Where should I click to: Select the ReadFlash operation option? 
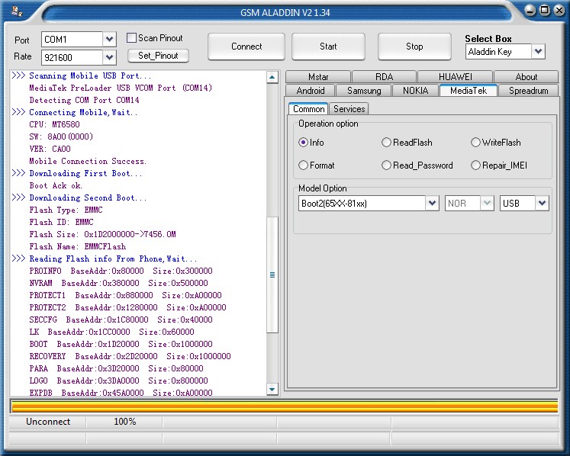pos(386,143)
